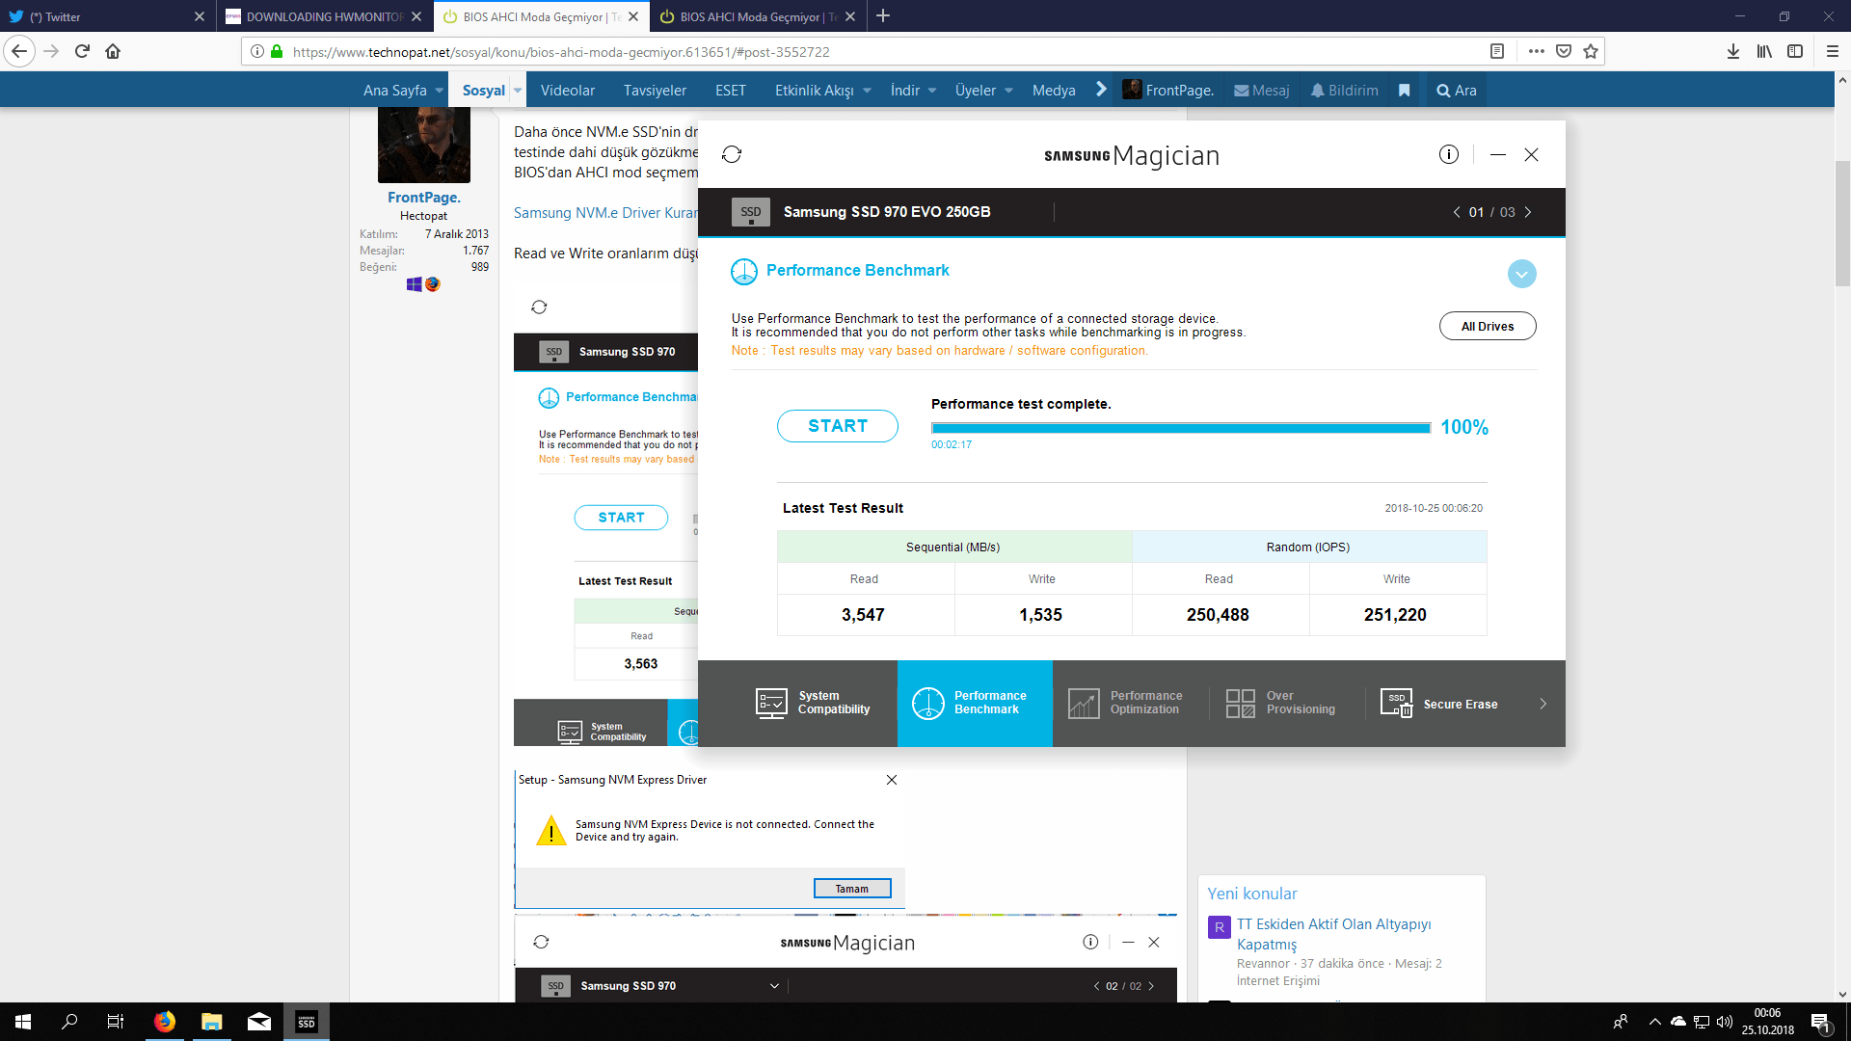Bookmark this page with star icon
The image size is (1851, 1041).
click(1591, 51)
